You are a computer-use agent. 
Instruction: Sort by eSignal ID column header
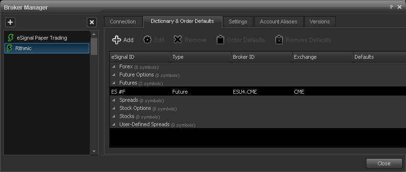pyautogui.click(x=140, y=57)
